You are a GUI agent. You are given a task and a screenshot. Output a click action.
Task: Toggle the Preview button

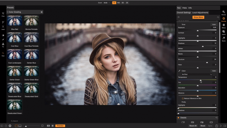[60, 126]
